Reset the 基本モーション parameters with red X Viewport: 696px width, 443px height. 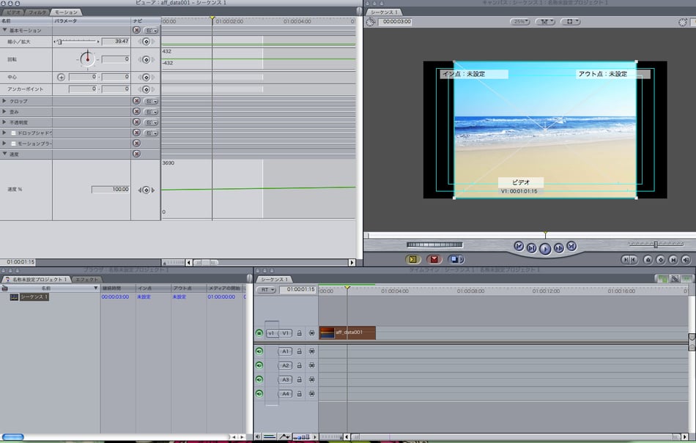[136, 31]
